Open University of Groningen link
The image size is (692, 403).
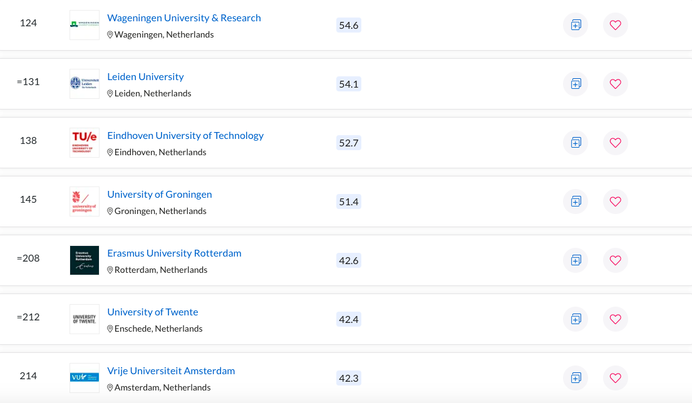tap(159, 195)
